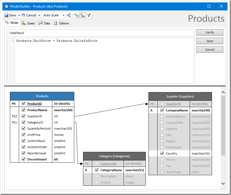Check the Address checkbox
The image size is (231, 195).
[x=162, y=129]
